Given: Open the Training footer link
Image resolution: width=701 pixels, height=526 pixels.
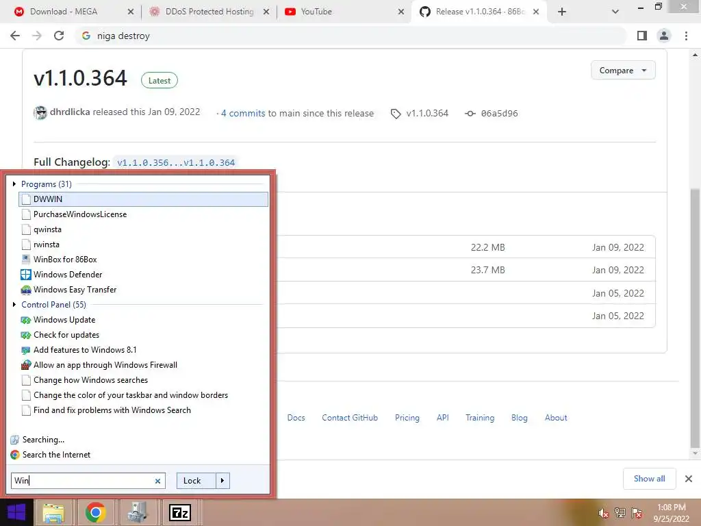Looking at the screenshot, I should (x=480, y=417).
